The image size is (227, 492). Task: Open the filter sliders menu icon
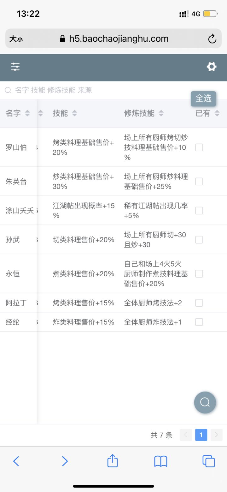coord(15,67)
